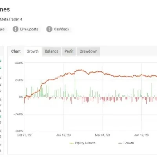The width and height of the screenshot is (157, 157).
Task: Click the Jun 16, '23 date label
Action: (141, 135)
